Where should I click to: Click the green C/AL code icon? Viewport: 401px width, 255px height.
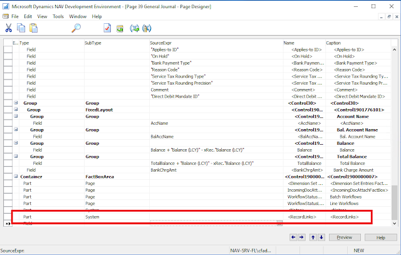(120, 28)
